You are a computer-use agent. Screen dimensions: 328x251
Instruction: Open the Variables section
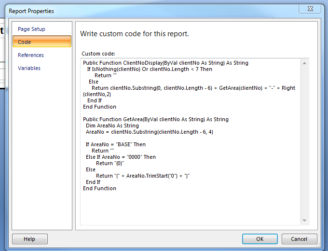[x=29, y=68]
